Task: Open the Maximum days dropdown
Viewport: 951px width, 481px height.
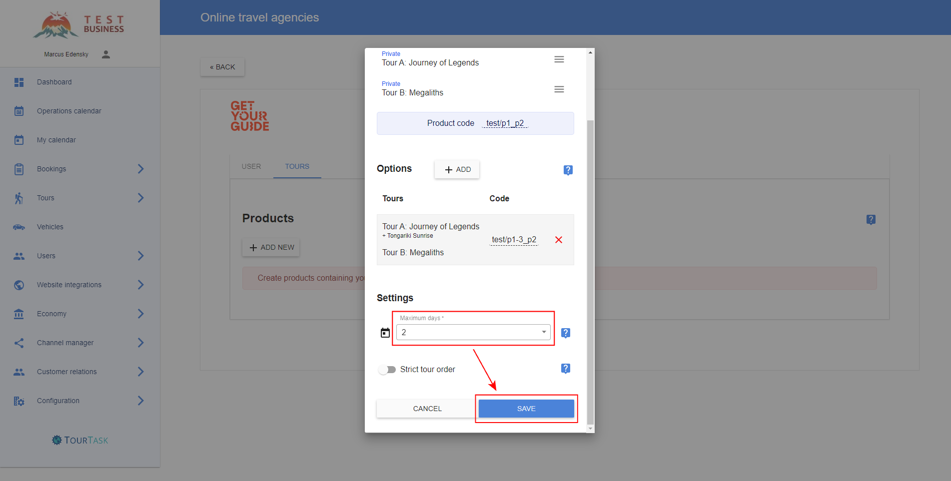Action: coord(473,332)
